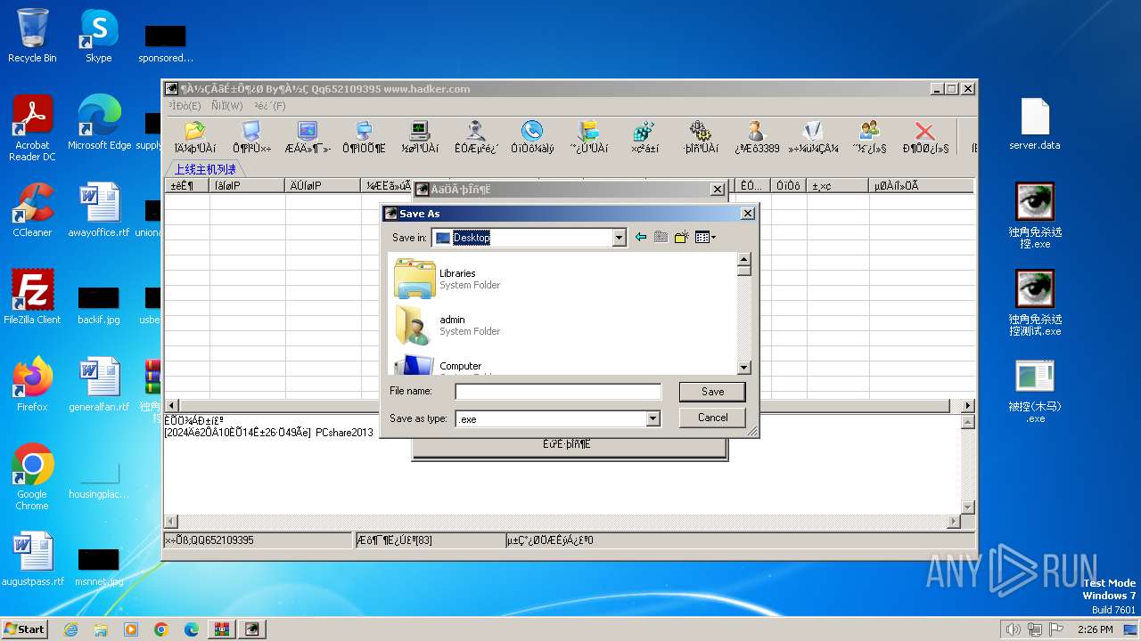The height and width of the screenshot is (641, 1141).
Task: Open Firefox desktop icon
Action: (32, 385)
